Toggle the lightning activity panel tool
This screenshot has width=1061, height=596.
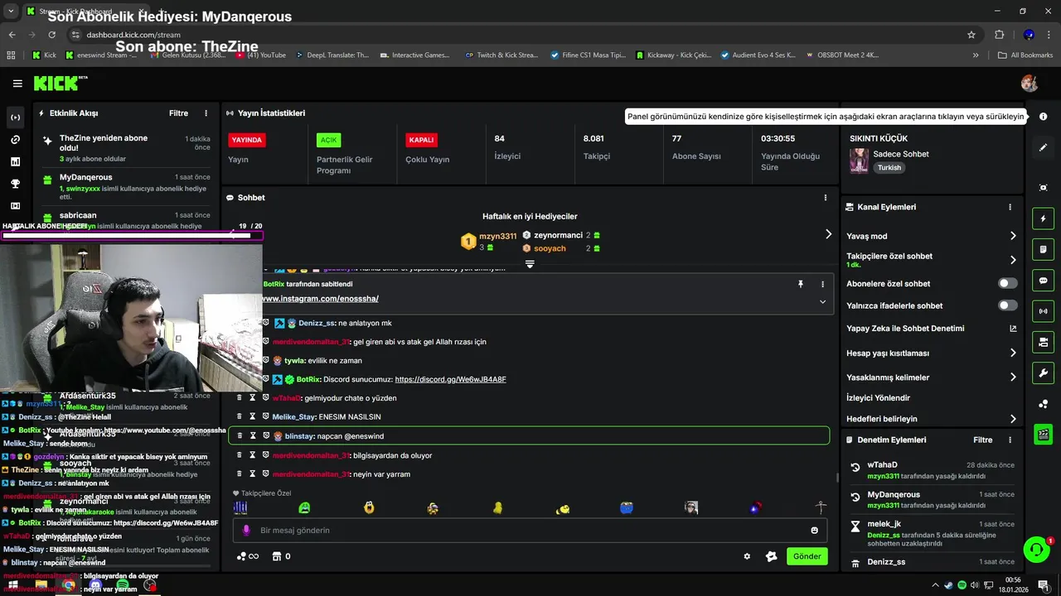tap(1043, 219)
